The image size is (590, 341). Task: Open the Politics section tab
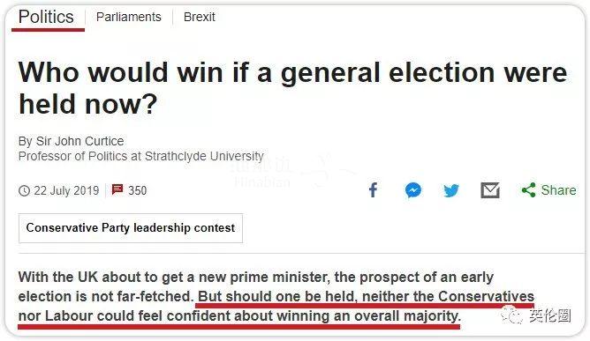[x=46, y=17]
